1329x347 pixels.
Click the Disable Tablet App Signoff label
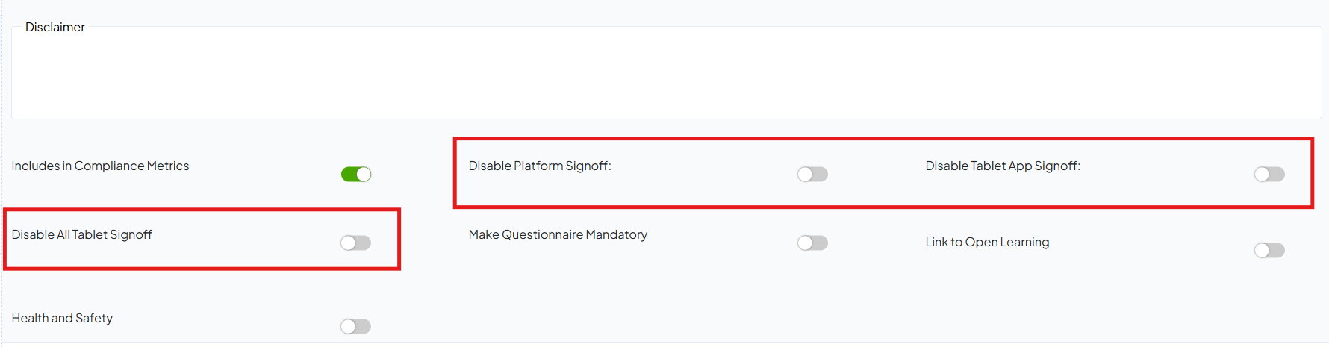tap(1003, 166)
